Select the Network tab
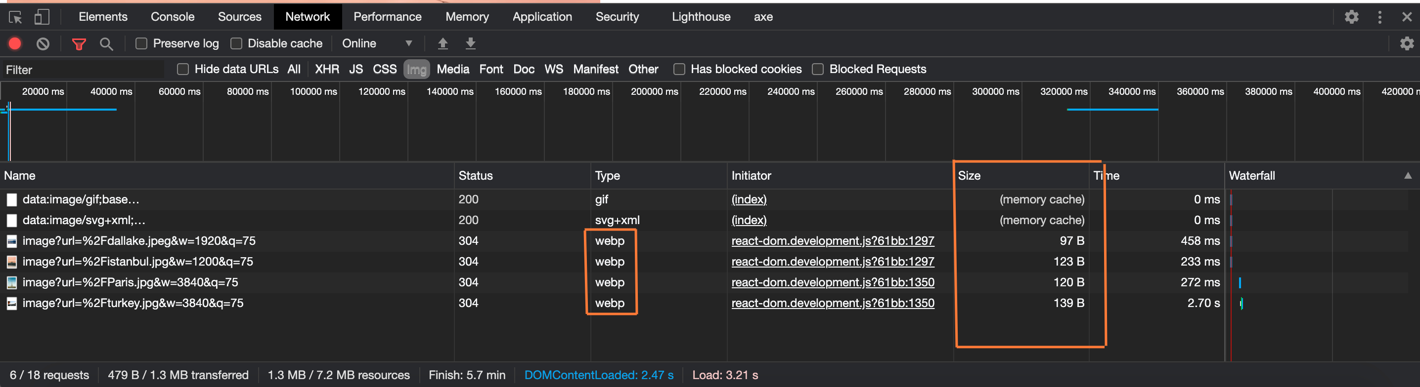Viewport: 1420px width, 387px height. (x=308, y=17)
